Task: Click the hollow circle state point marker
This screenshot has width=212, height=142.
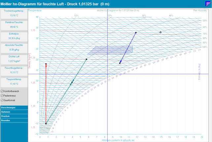Action: pos(160,32)
